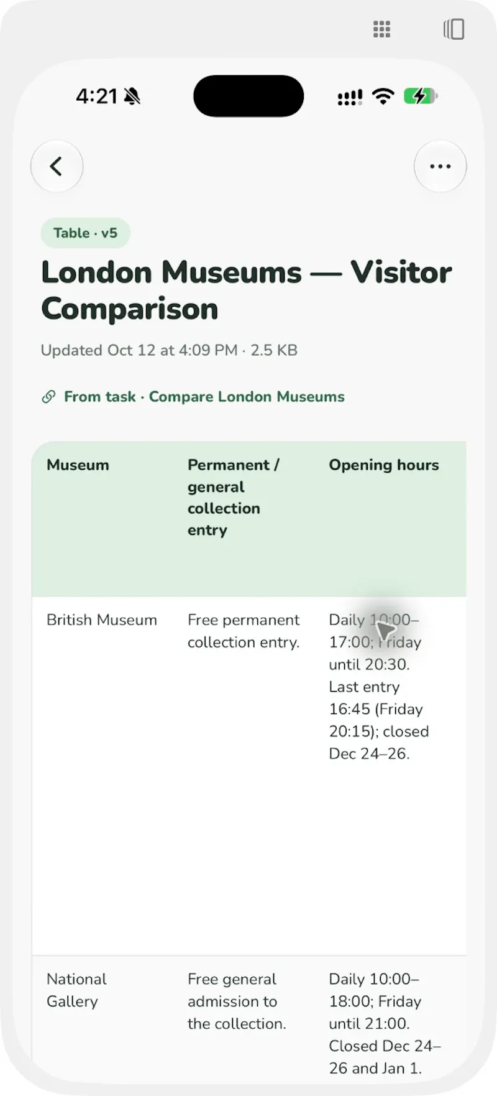Image resolution: width=497 pixels, height=1096 pixels.
Task: Tap Free general admission cell text
Action: (x=237, y=1001)
